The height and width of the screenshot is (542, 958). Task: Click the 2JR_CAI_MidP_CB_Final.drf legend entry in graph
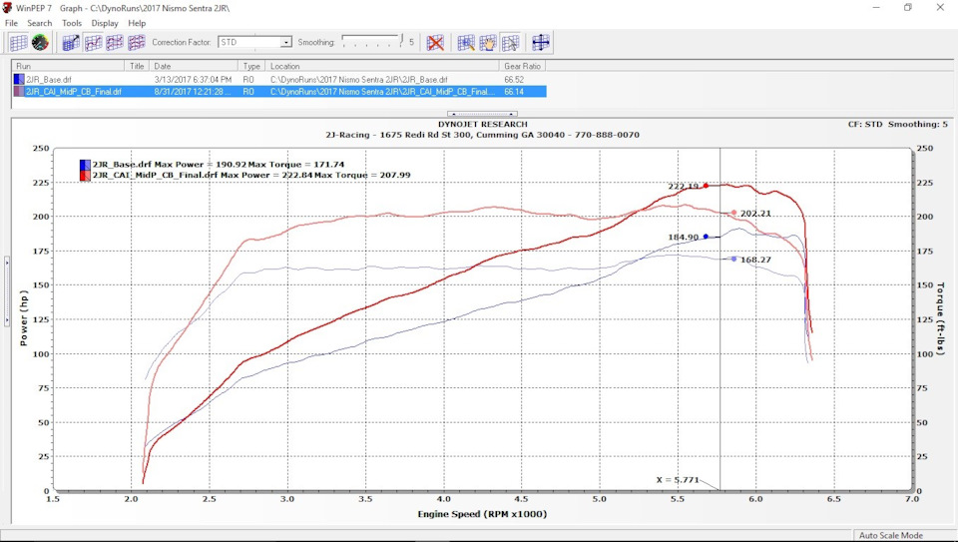pos(245,175)
